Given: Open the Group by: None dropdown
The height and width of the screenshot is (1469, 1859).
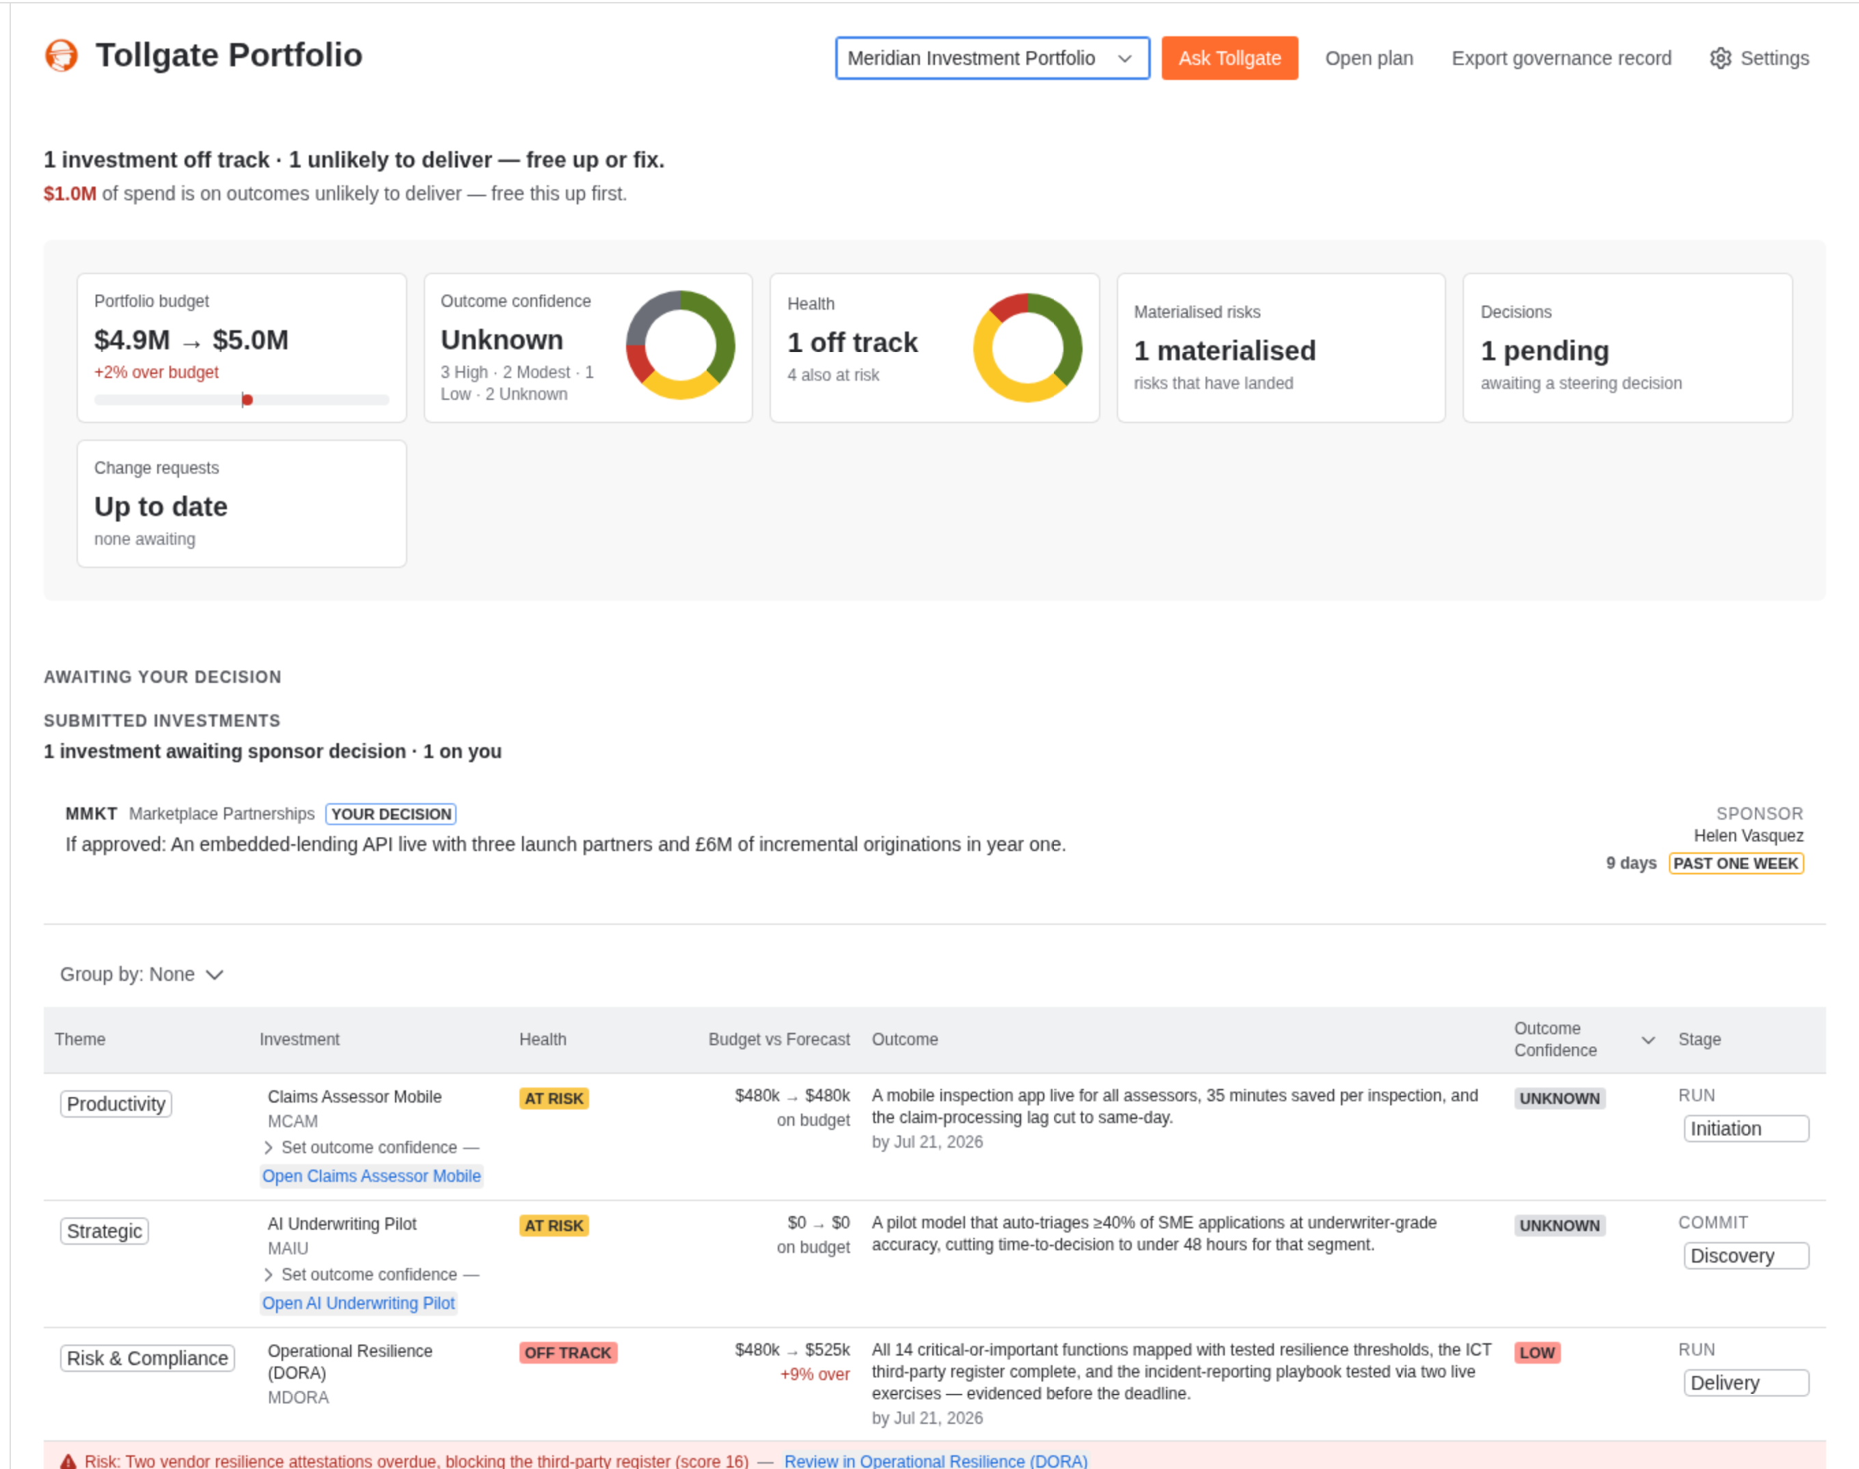Looking at the screenshot, I should click(x=142, y=975).
